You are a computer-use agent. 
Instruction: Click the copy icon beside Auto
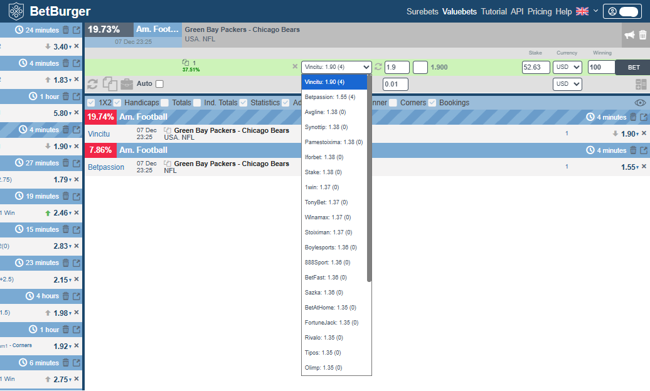(110, 84)
